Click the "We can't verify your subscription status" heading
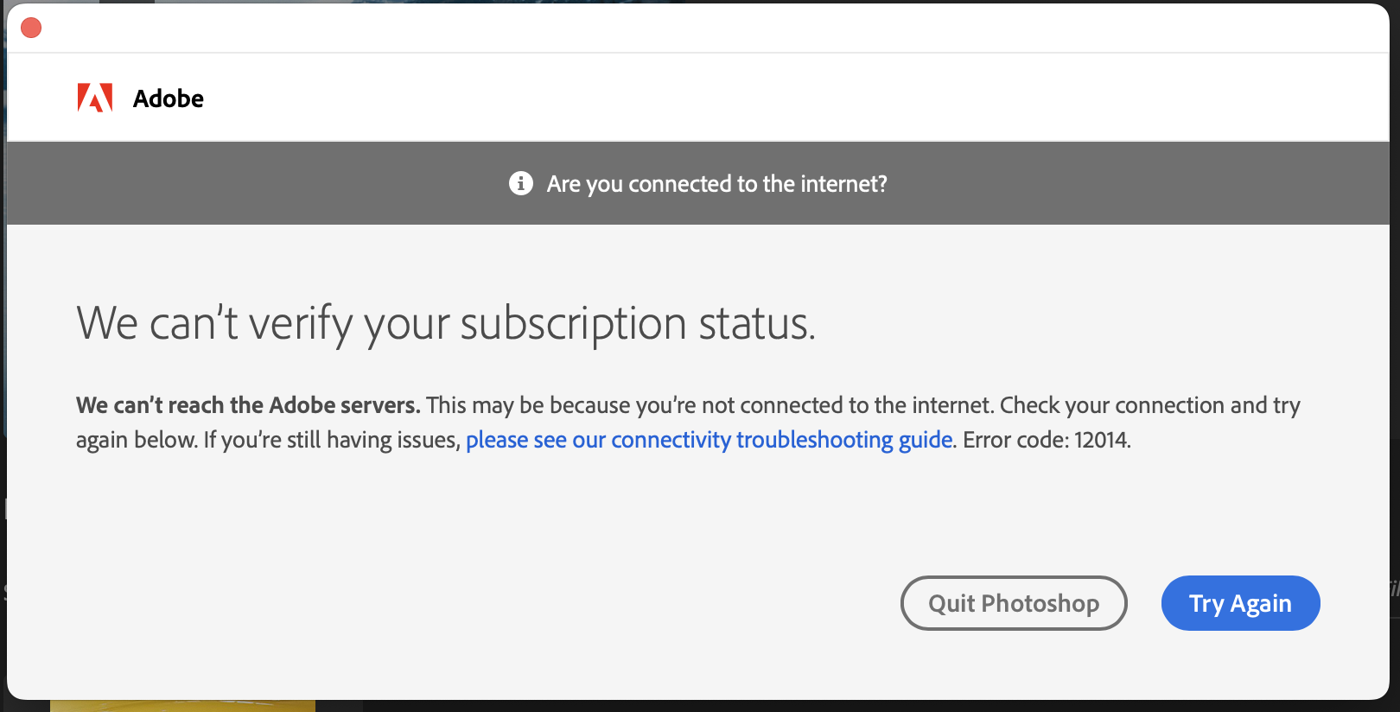1400x712 pixels. [446, 324]
